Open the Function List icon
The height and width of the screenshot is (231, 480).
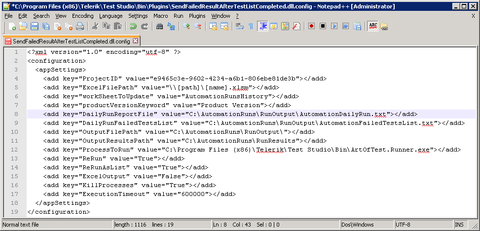pos(296,26)
